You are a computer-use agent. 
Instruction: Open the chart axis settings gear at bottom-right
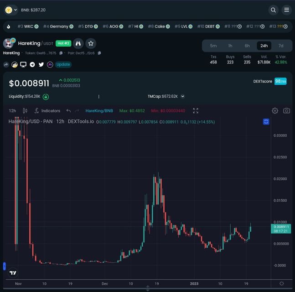point(282,283)
